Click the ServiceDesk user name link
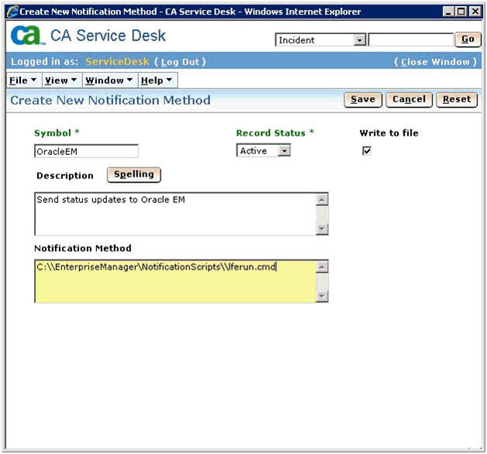This screenshot has width=487, height=454. (x=117, y=61)
